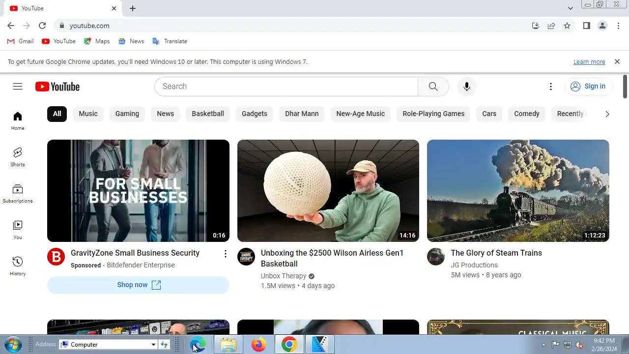Open tab search dropdown arrow

point(570,8)
